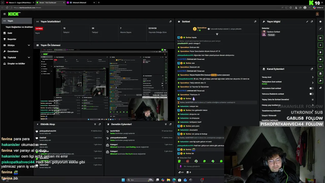Pop out the Etkinlik Akışı panel
325x183 pixels.
click(x=100, y=124)
